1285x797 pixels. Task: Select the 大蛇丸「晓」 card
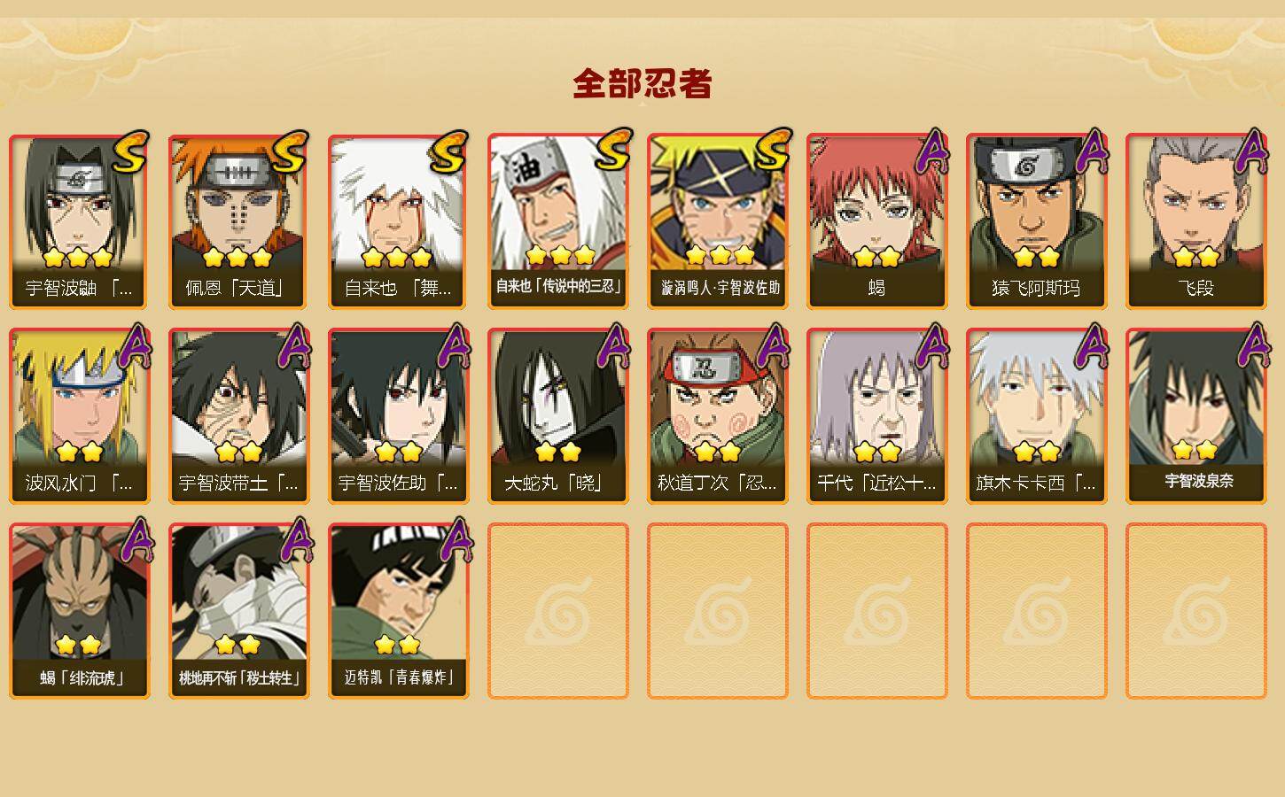[558, 416]
